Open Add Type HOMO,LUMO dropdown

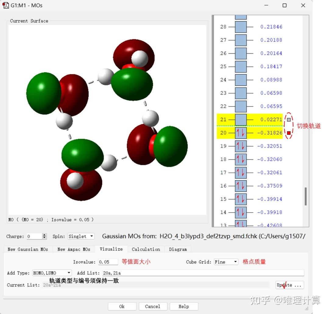coord(52,273)
